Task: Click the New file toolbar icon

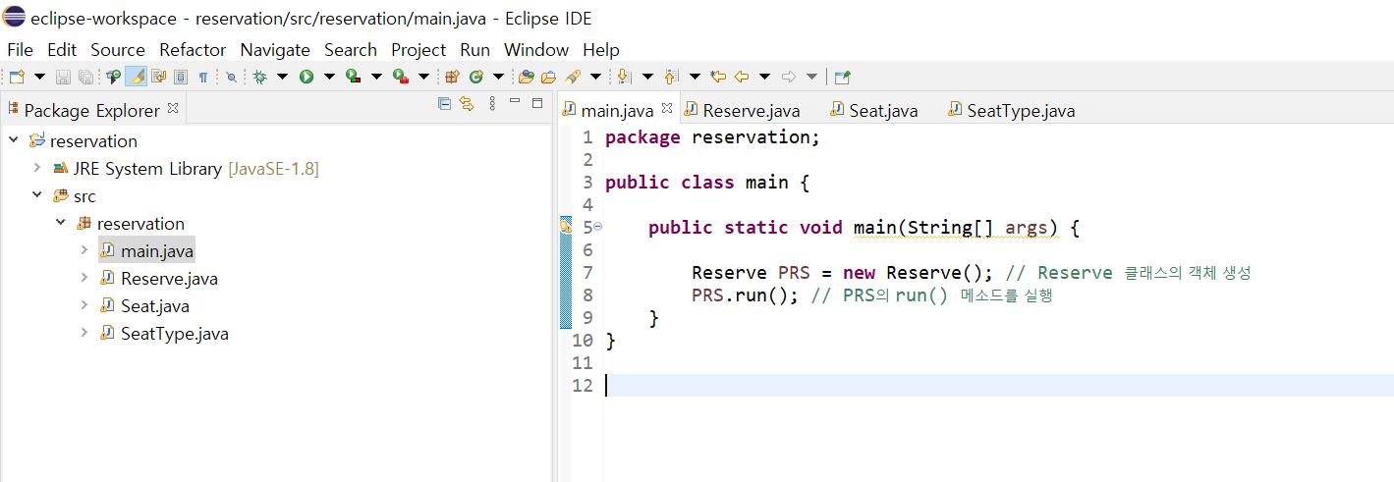Action: (x=17, y=77)
